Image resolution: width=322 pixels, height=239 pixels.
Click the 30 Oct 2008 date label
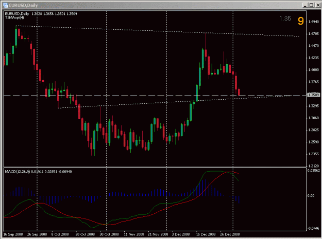point(109,234)
